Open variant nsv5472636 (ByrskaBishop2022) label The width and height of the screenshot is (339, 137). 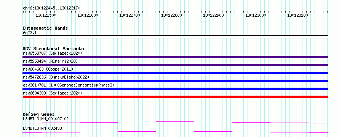[56, 77]
